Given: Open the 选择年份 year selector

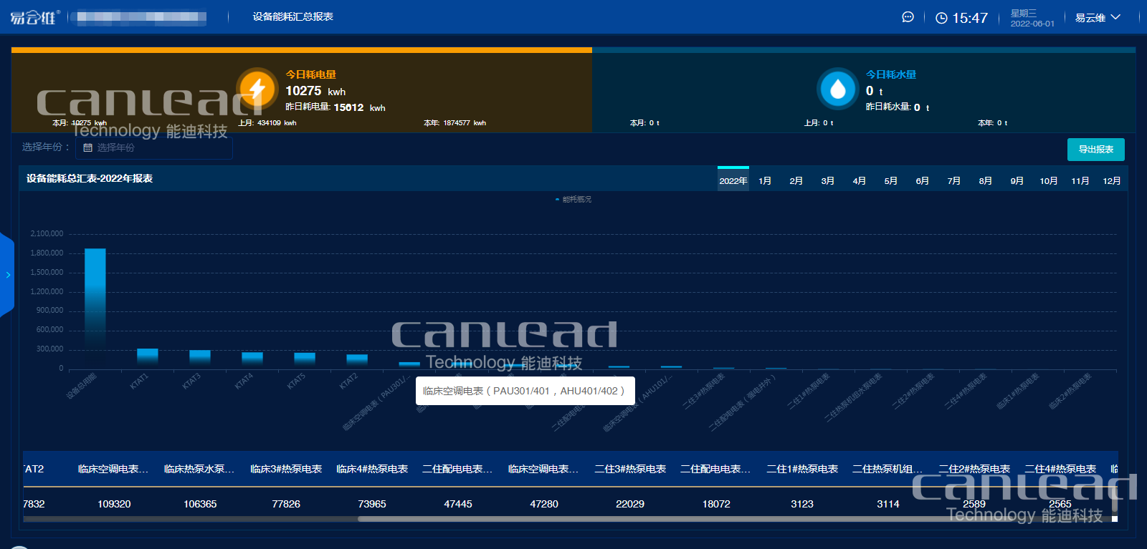Looking at the screenshot, I should point(153,147).
